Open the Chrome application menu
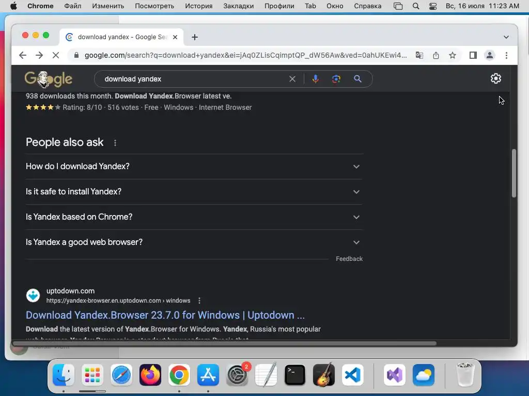 click(40, 6)
